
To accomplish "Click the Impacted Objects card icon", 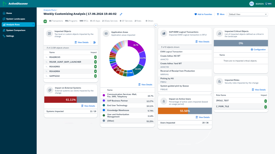I will pos(49,33).
